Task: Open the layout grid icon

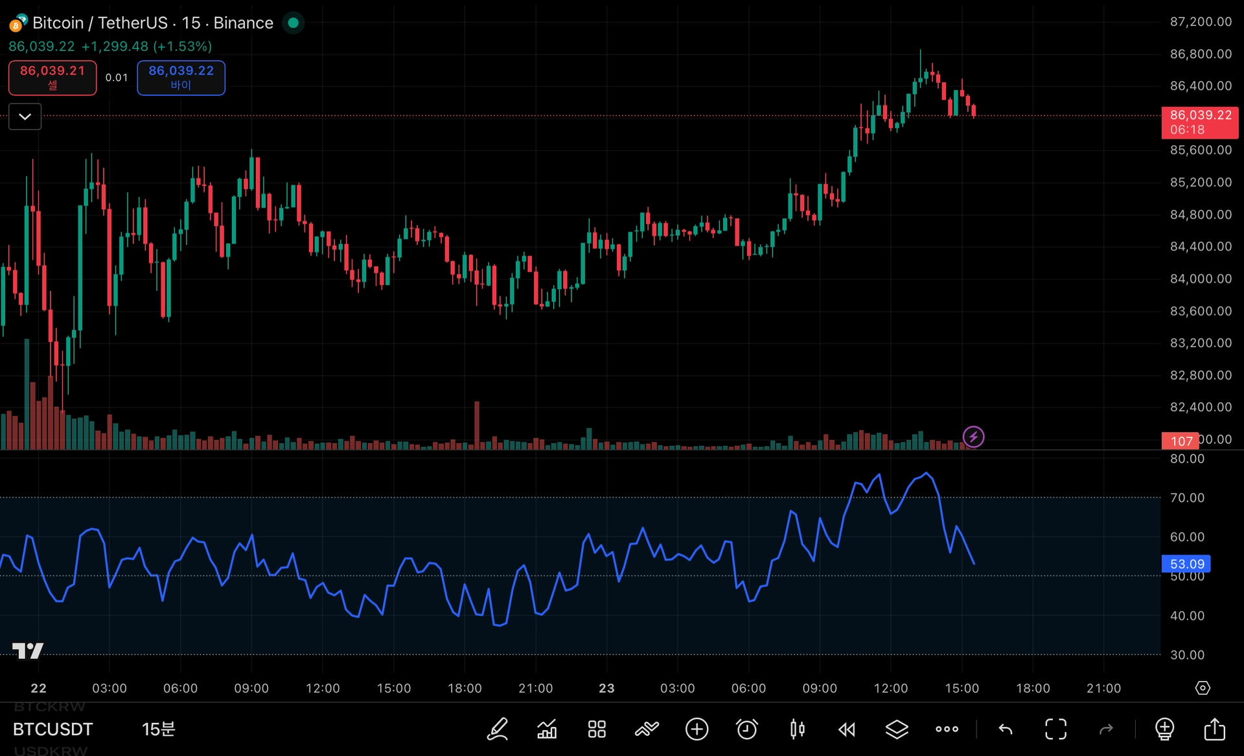Action: [597, 729]
